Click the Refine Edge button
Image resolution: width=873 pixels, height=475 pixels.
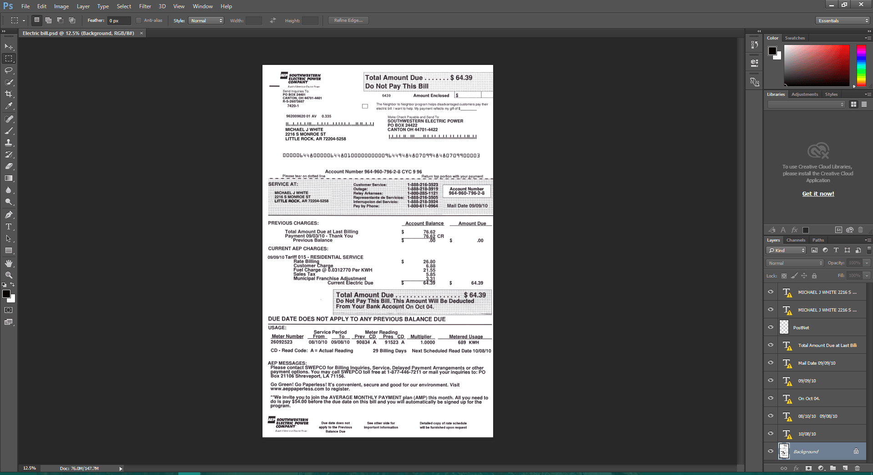pyautogui.click(x=348, y=20)
